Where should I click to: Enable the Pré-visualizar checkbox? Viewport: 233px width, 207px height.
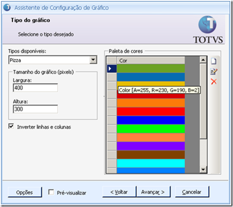tap(51, 192)
